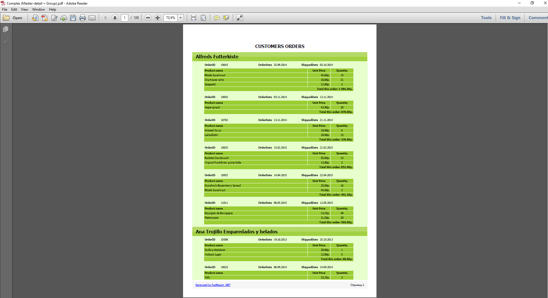The width and height of the screenshot is (548, 298).
Task: Click the Fløtemysost product name
Action: pyautogui.click(x=212, y=218)
